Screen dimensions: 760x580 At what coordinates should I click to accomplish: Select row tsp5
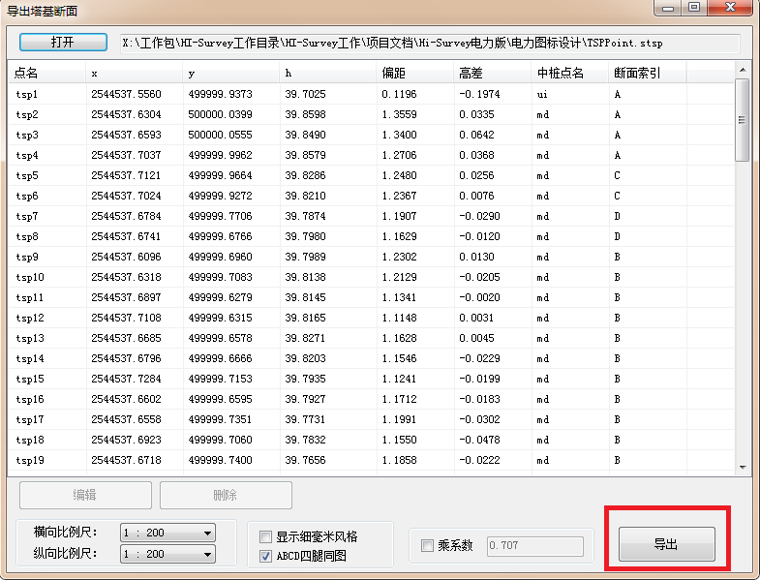371,175
